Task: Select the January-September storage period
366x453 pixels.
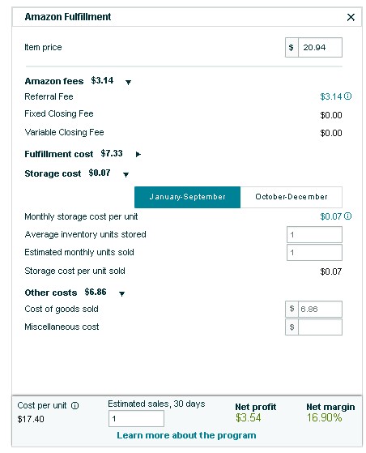Action: click(x=187, y=197)
